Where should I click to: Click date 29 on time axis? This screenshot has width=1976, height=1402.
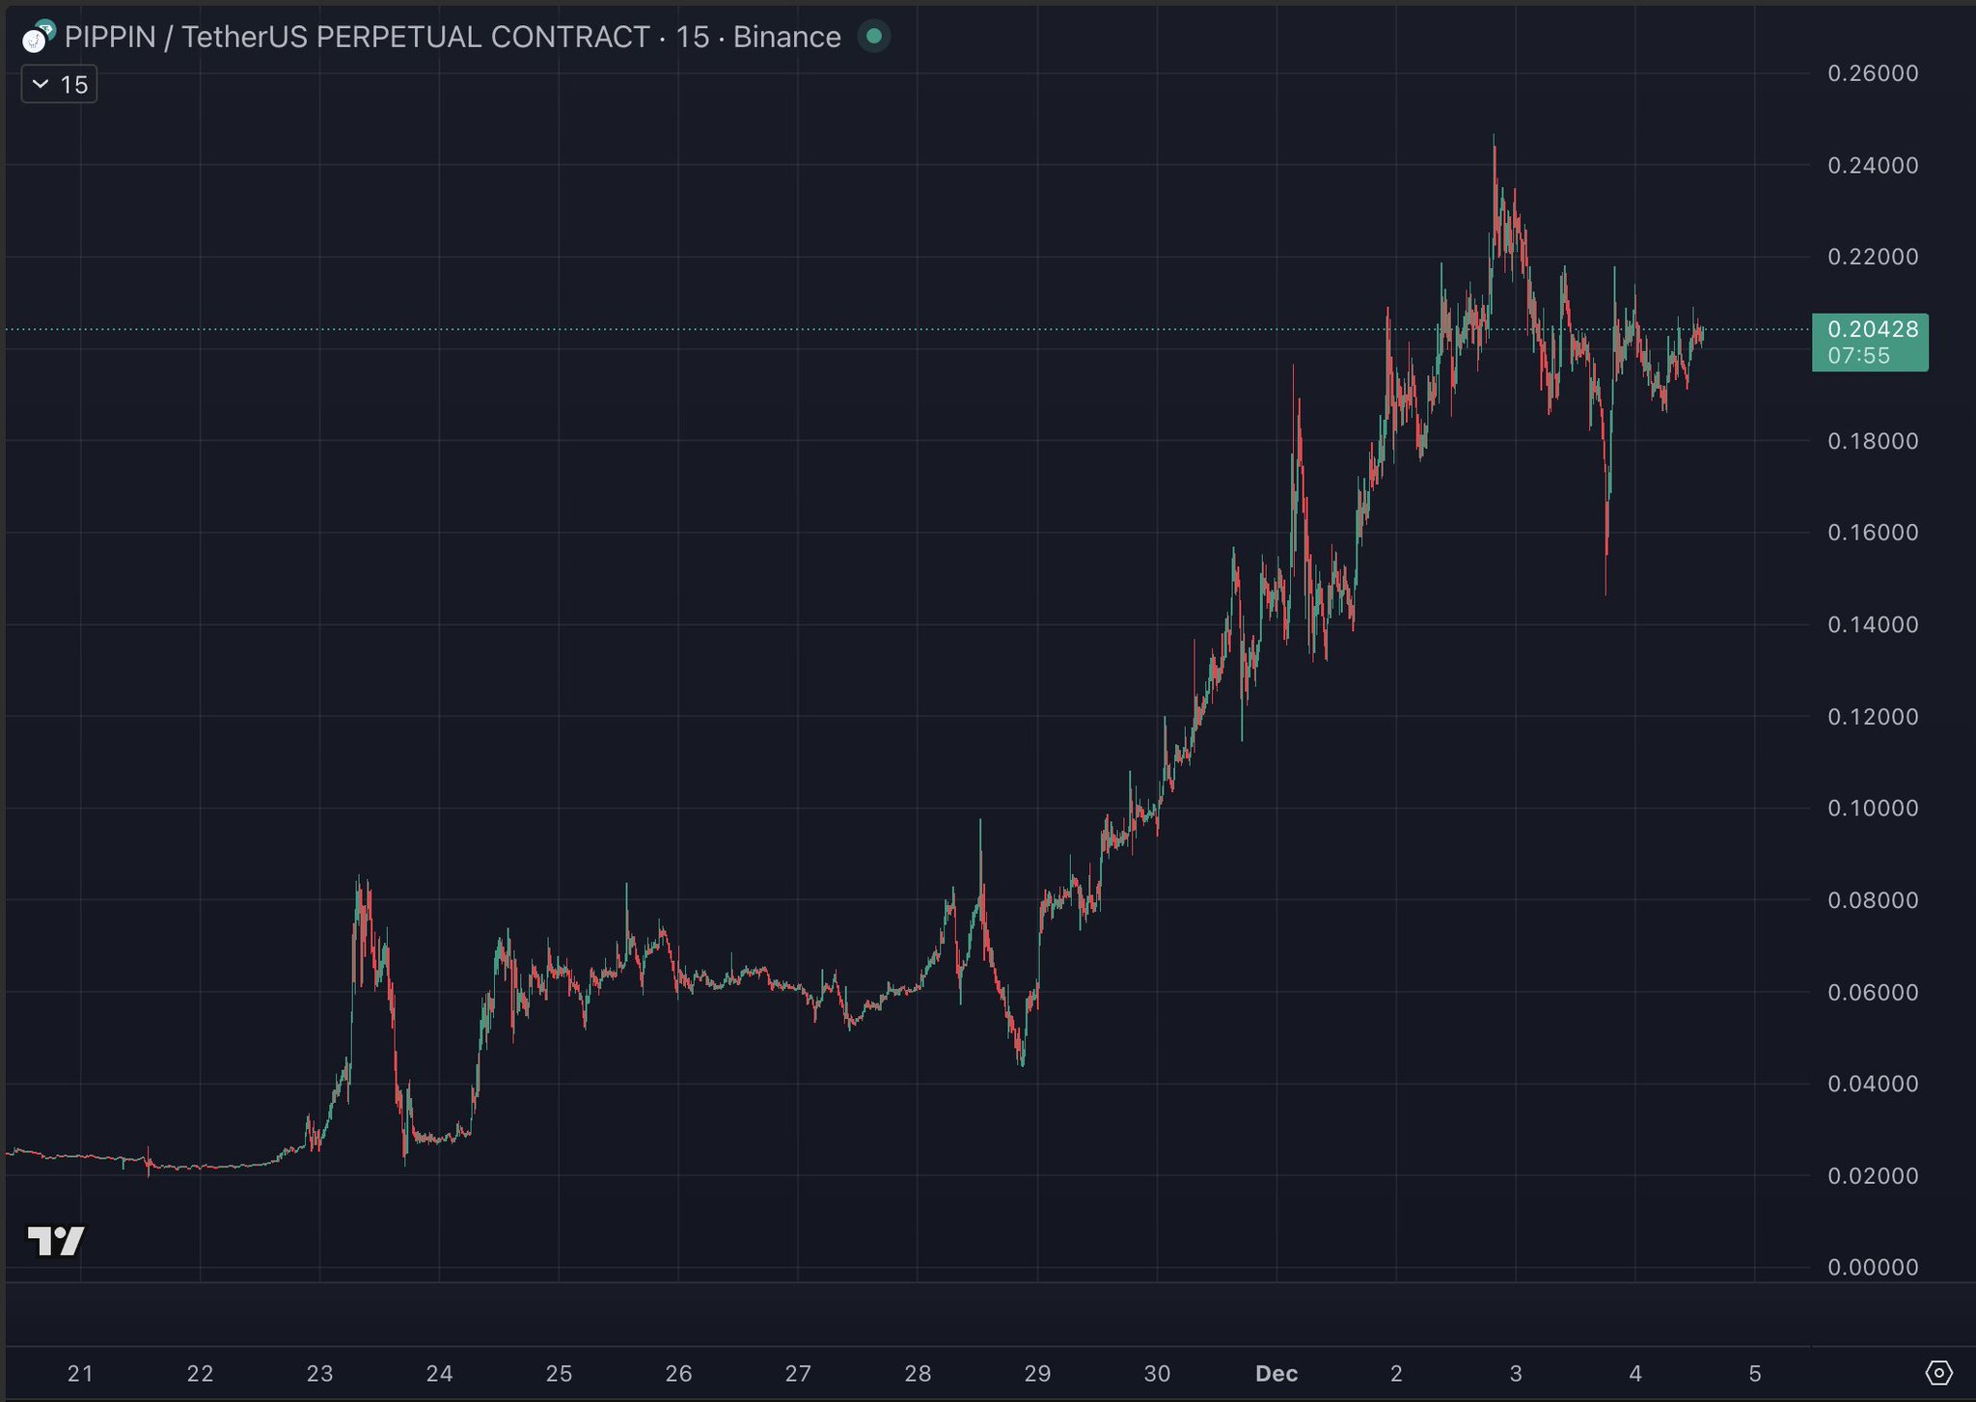pos(1037,1373)
